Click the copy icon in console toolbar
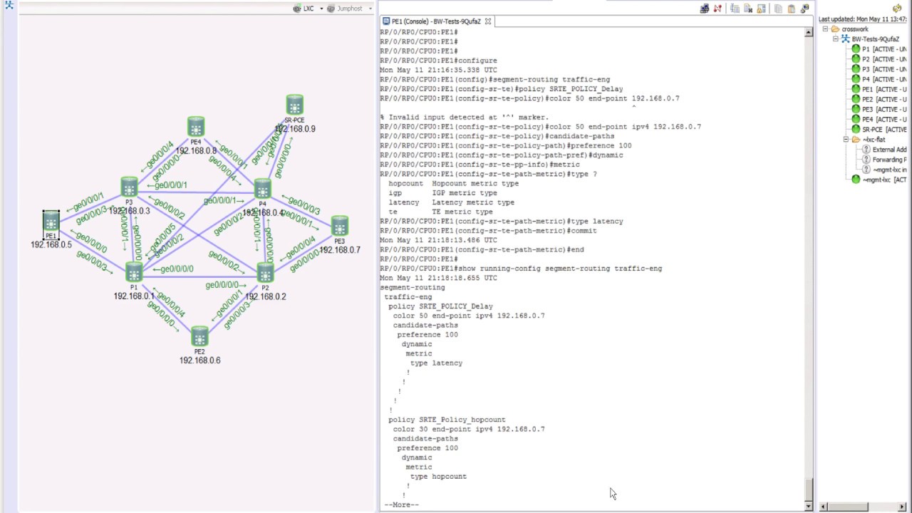 pos(778,9)
